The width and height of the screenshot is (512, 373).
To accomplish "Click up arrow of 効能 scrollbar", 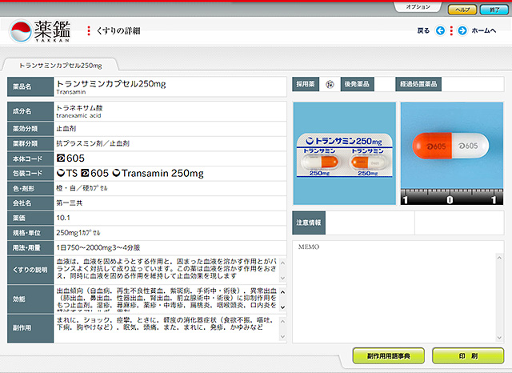I will coord(282,292).
